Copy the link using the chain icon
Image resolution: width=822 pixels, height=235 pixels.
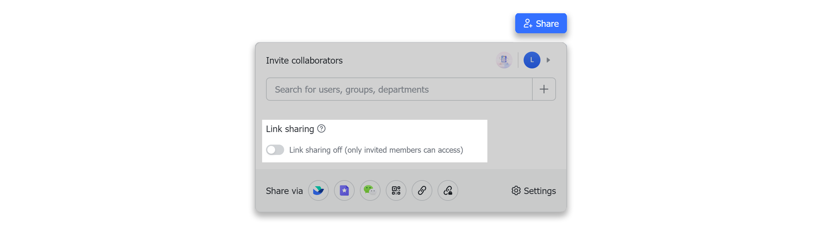click(x=422, y=190)
